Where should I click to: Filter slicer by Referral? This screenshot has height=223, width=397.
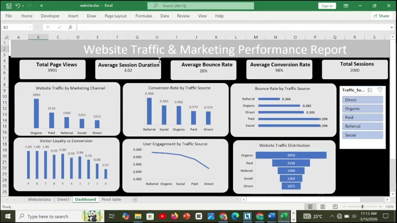coord(363,126)
